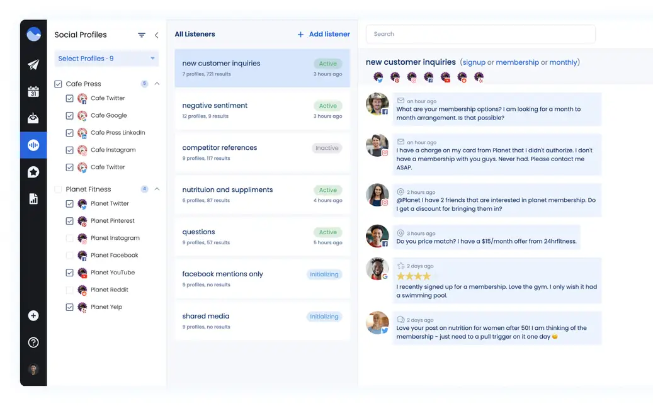Click the Add listener button

click(x=323, y=34)
